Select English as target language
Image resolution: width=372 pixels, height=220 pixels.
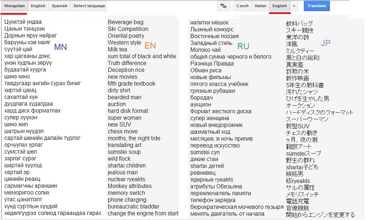coord(280,6)
